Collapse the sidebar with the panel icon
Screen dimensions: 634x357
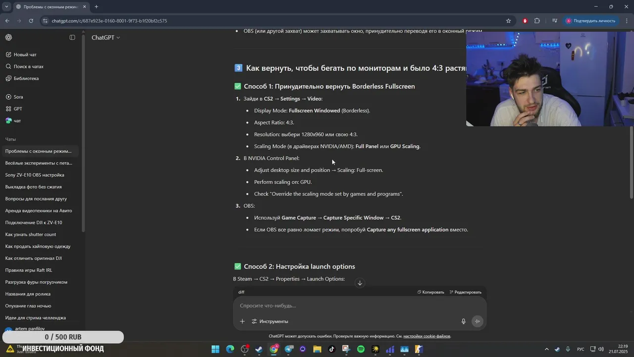(x=72, y=38)
